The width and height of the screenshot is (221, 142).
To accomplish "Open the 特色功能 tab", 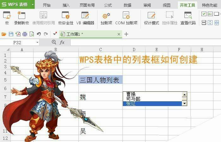I will tap(210, 5).
